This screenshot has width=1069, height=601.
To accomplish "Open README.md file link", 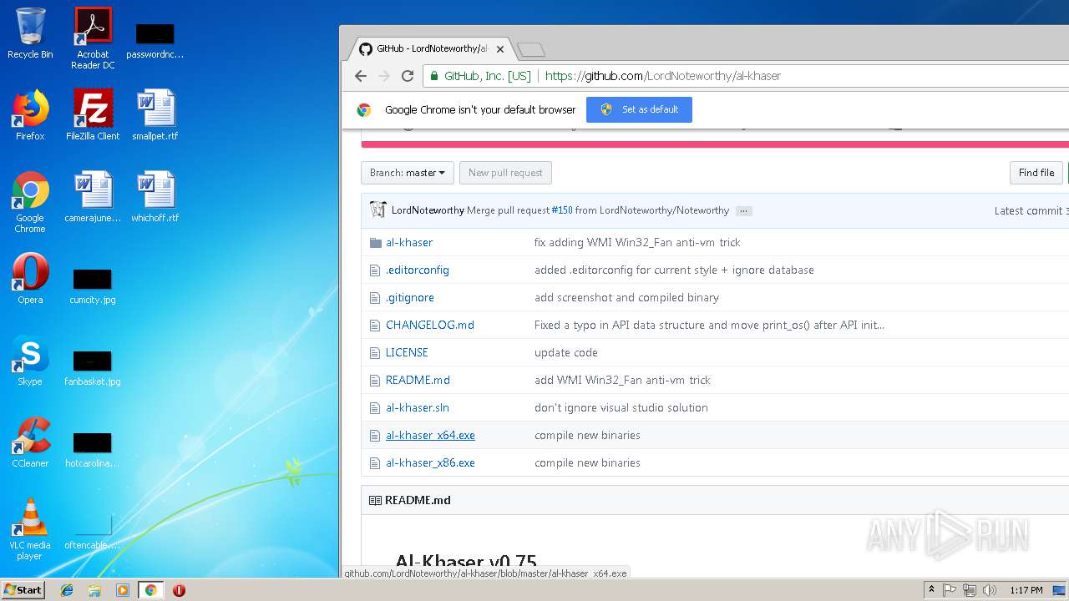I will coord(418,380).
